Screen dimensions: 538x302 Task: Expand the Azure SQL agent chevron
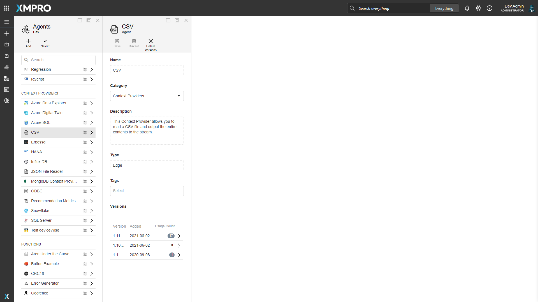point(92,123)
